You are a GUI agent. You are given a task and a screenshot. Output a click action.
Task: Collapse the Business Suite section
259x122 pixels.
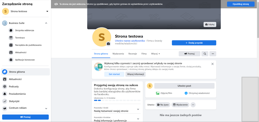coord(46,23)
